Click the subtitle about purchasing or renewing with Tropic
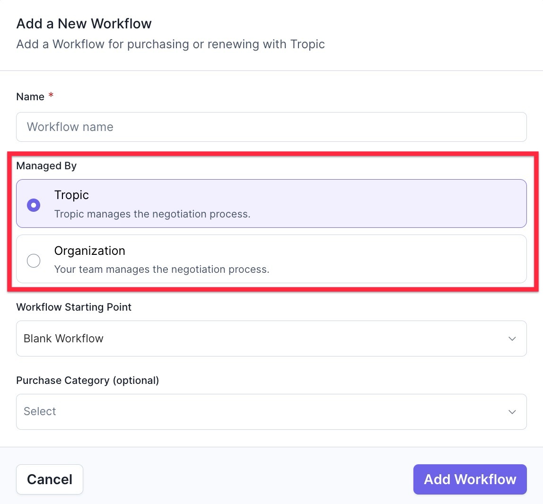 click(170, 44)
